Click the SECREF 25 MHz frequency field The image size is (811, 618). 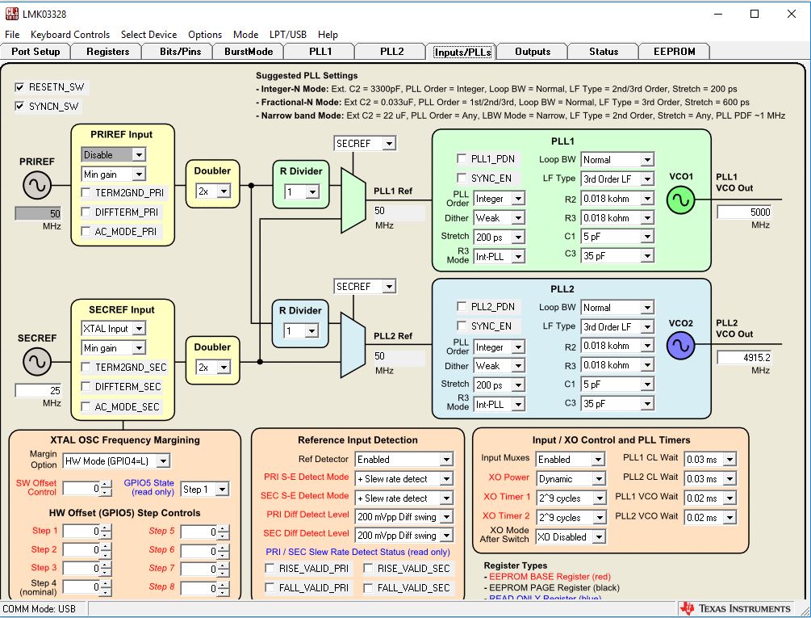click(38, 390)
